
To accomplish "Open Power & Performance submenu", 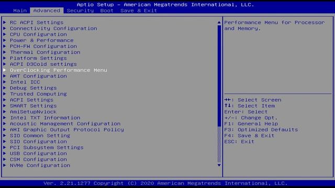I will pos(42,40).
